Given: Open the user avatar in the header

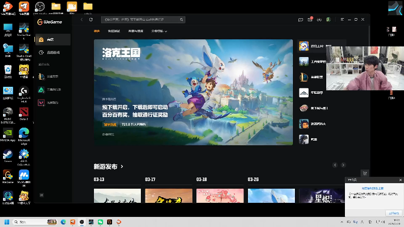Looking at the screenshot, I should point(328,20).
